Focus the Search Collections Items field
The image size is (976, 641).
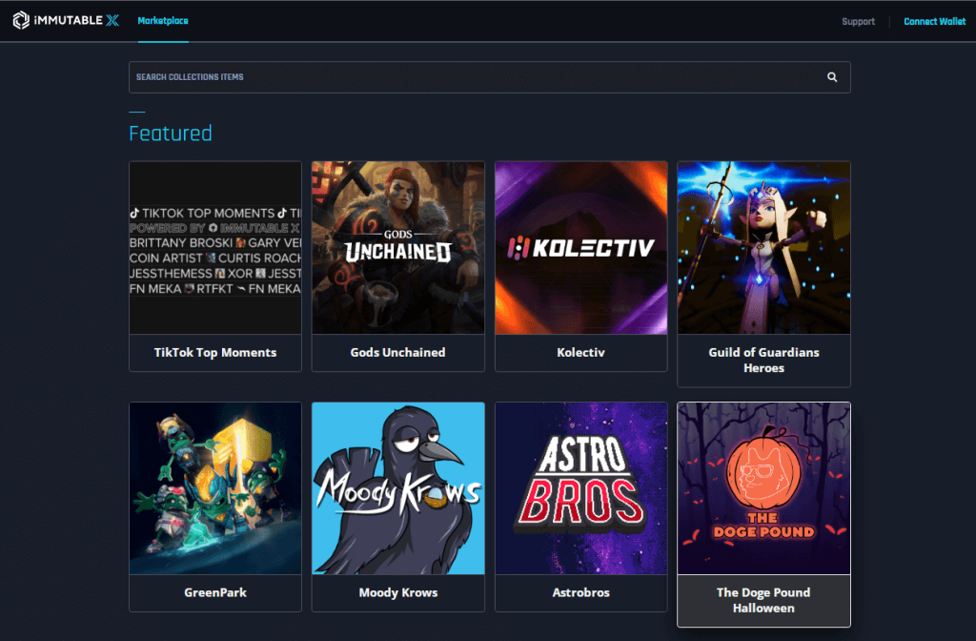489,77
